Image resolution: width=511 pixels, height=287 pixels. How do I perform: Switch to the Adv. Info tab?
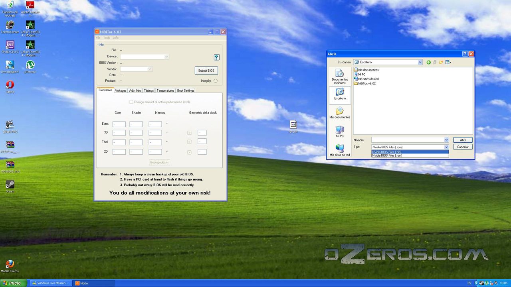tap(135, 90)
